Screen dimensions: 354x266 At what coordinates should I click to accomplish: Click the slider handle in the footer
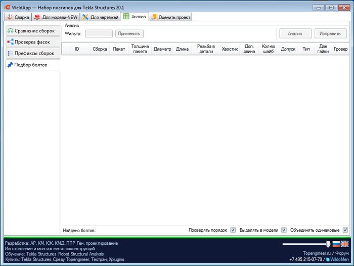click(x=328, y=244)
